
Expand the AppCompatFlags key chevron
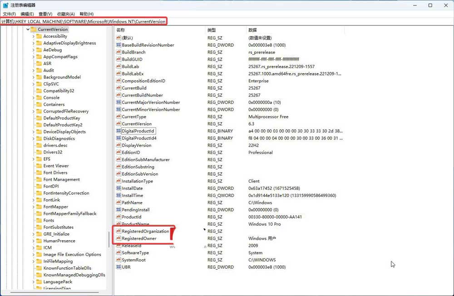pyautogui.click(x=33, y=57)
